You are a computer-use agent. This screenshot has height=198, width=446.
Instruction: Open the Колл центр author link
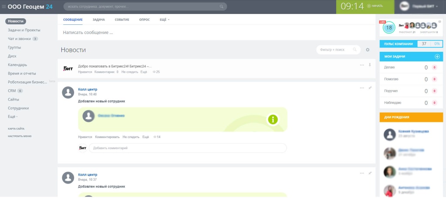point(88,89)
